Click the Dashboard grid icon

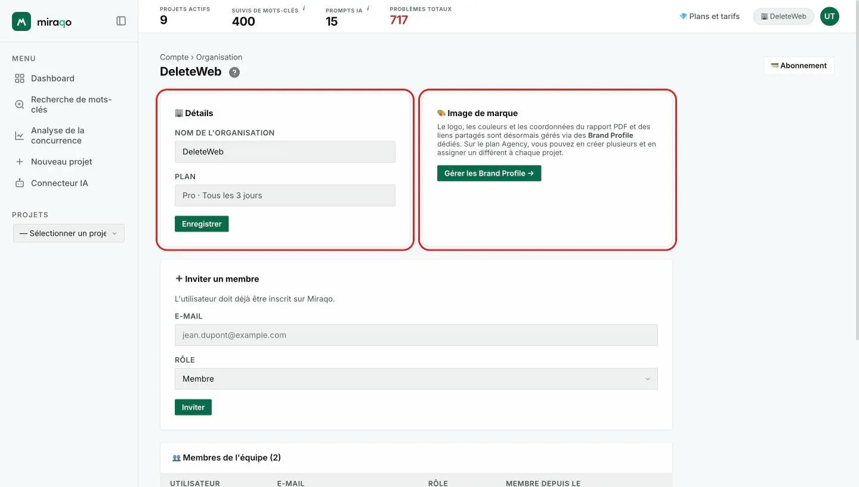tap(20, 79)
